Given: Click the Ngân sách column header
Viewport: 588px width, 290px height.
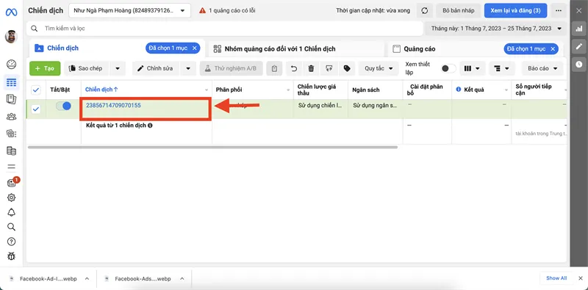Looking at the screenshot, I should click(x=366, y=90).
